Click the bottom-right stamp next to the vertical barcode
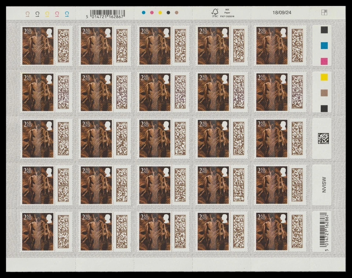 (x=281, y=231)
